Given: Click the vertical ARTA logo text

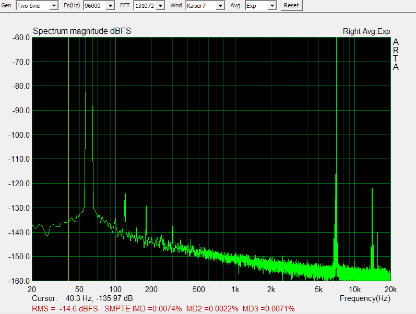Looking at the screenshot, I should pos(396,54).
